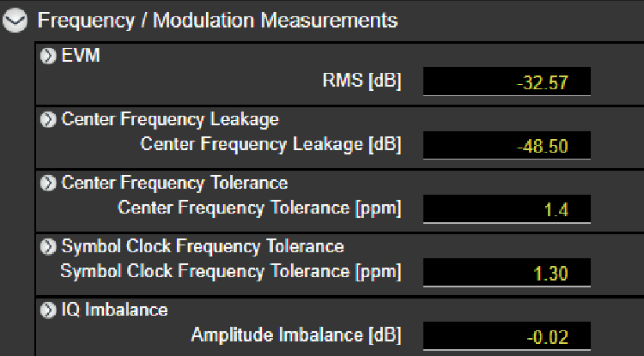Select the Symbol Clock Frequency Tolerance section heading

203,246
